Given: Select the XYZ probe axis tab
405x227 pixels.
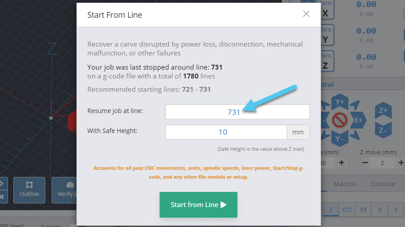Looking at the screenshot, I should click(x=347, y=209).
